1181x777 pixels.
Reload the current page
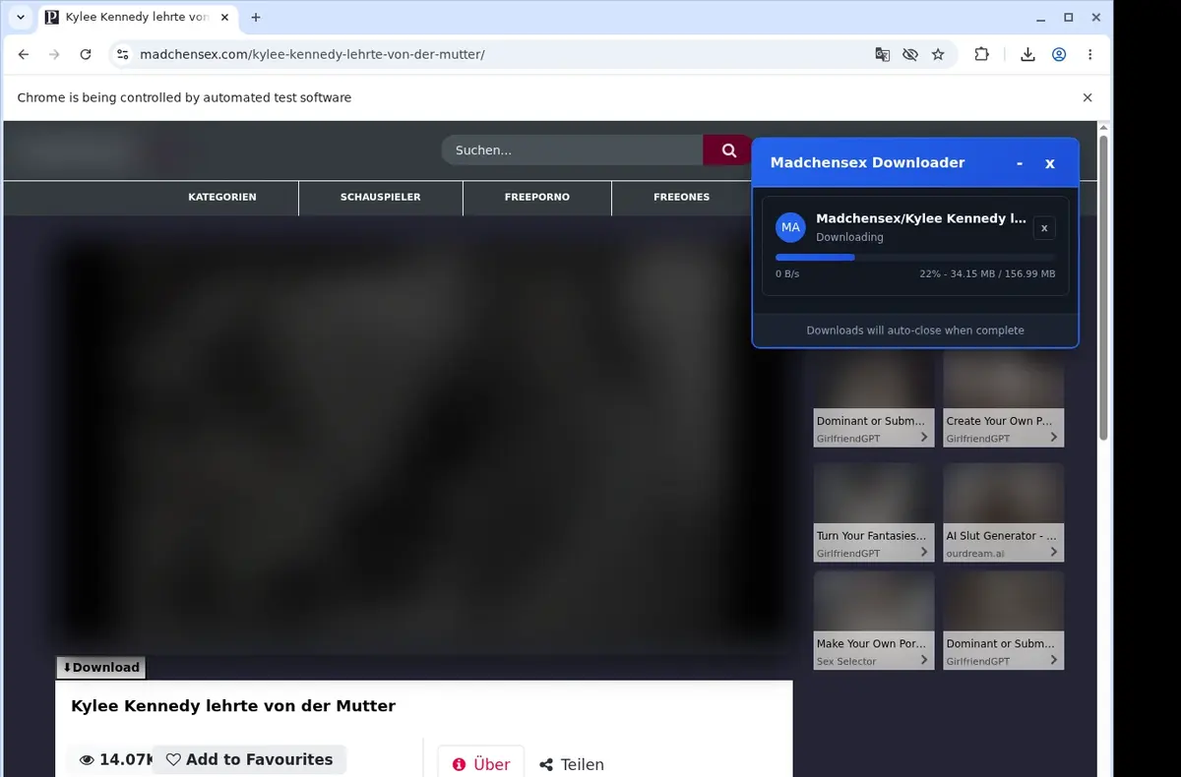click(86, 55)
